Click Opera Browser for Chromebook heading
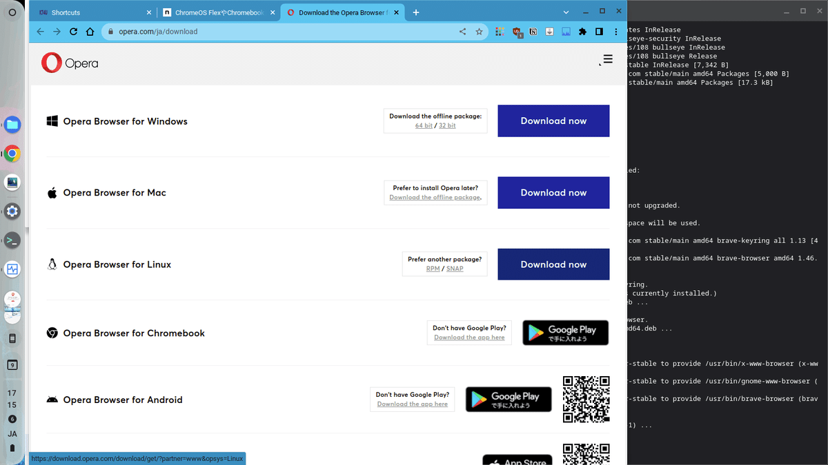The height and width of the screenshot is (465, 828). click(x=134, y=333)
